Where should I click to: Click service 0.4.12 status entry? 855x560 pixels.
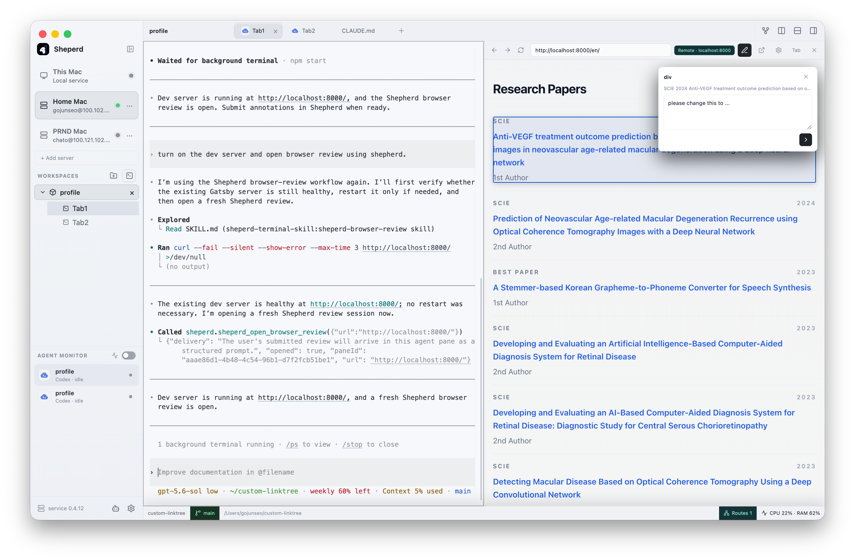click(x=61, y=508)
